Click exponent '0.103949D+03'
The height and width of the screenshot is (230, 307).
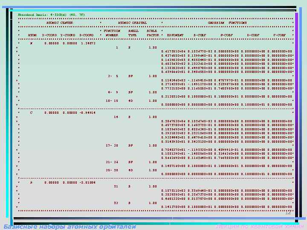click(173, 129)
